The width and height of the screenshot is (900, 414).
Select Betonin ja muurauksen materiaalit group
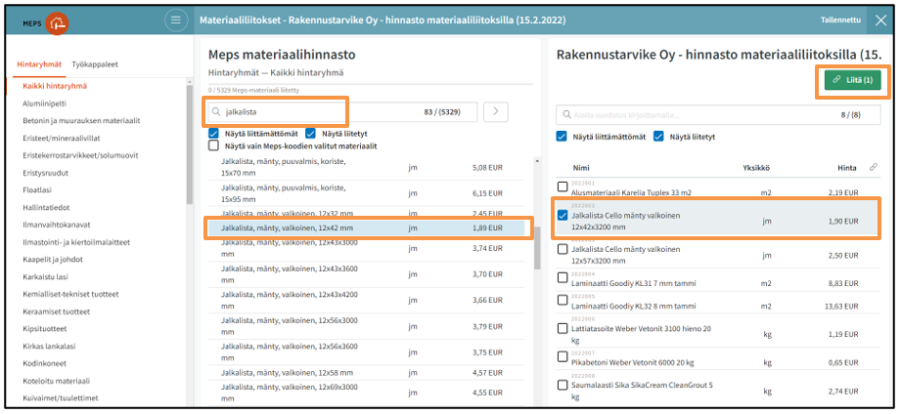81,121
